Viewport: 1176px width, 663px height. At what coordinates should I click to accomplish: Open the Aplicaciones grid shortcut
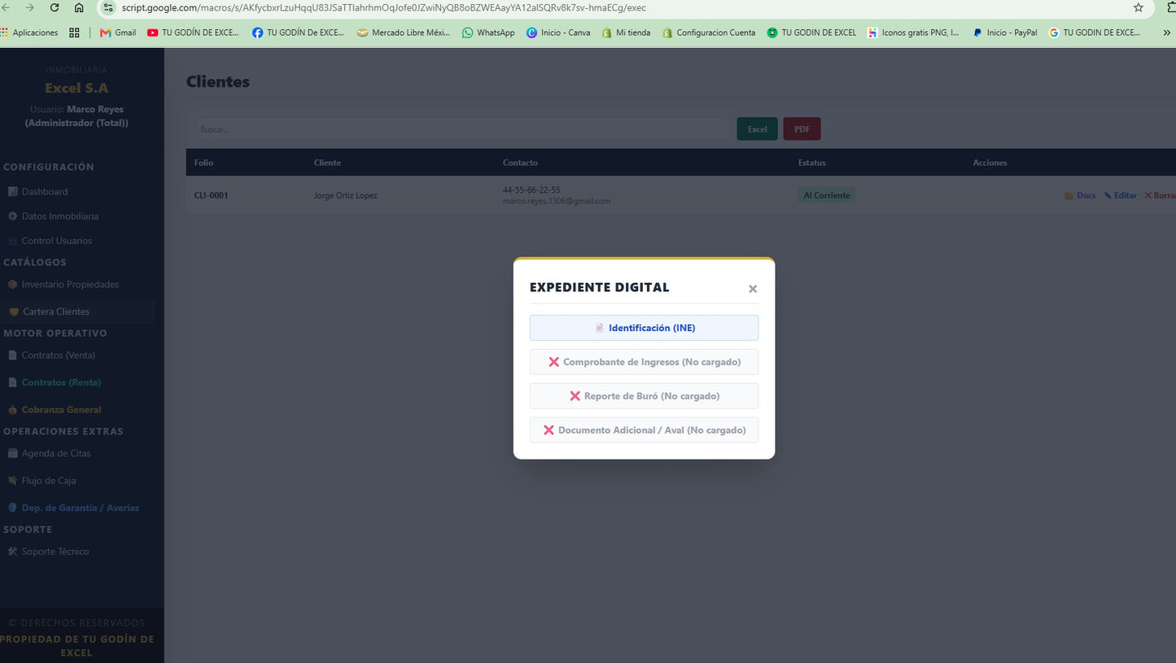tap(29, 33)
